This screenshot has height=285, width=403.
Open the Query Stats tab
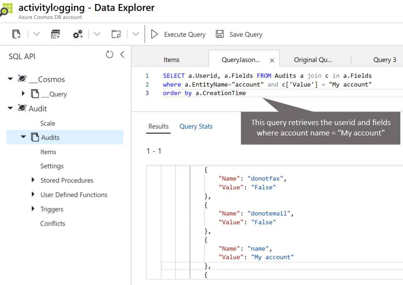coord(196,126)
